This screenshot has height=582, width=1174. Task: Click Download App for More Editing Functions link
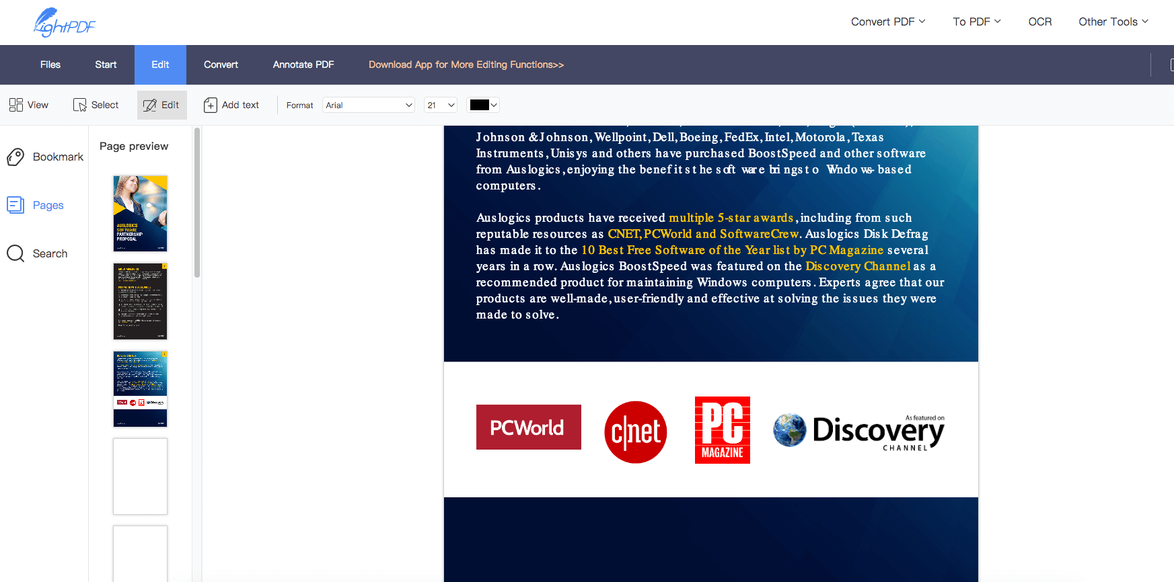tap(466, 65)
